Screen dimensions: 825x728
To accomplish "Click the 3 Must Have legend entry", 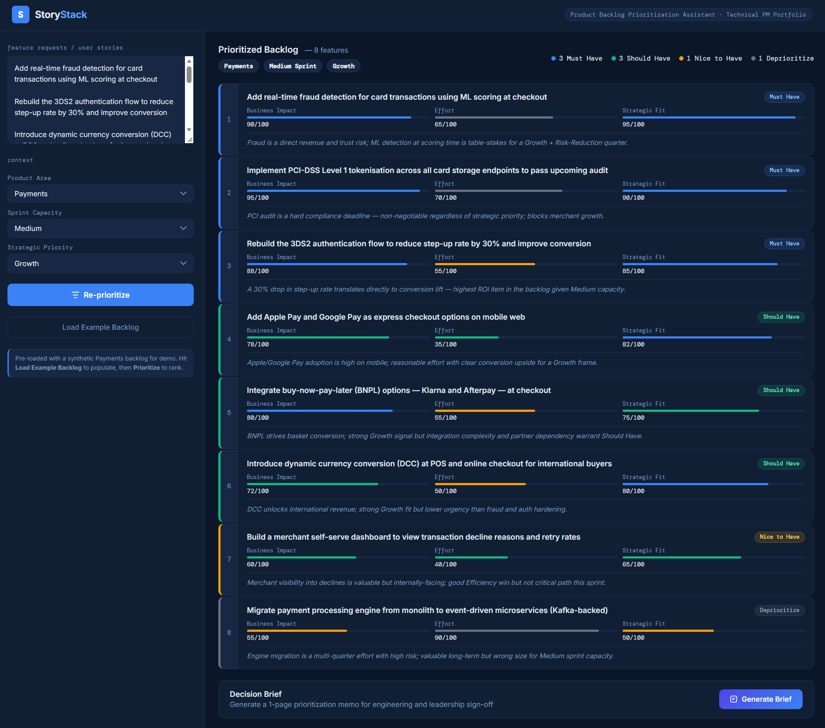I will tap(577, 58).
